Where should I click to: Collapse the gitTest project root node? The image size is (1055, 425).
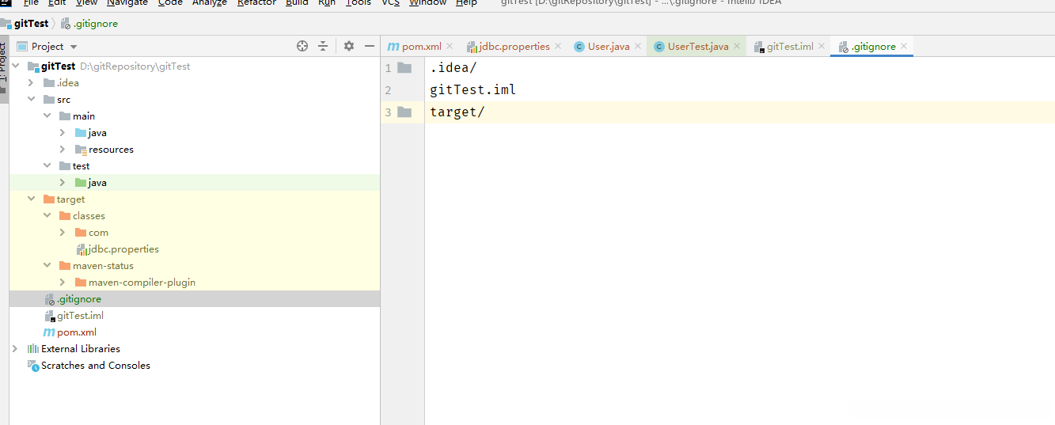click(16, 66)
